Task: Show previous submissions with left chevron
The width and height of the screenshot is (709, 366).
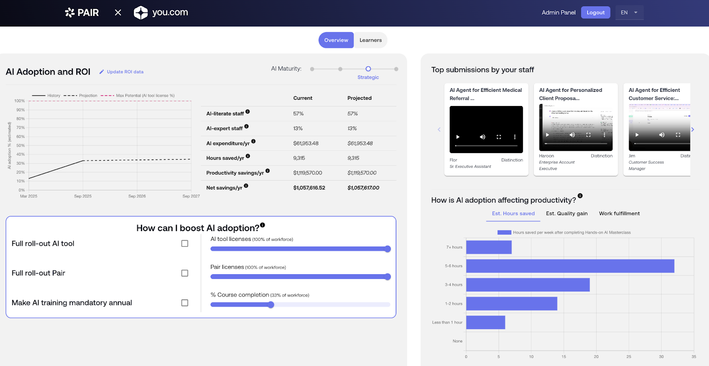Action: (x=439, y=130)
